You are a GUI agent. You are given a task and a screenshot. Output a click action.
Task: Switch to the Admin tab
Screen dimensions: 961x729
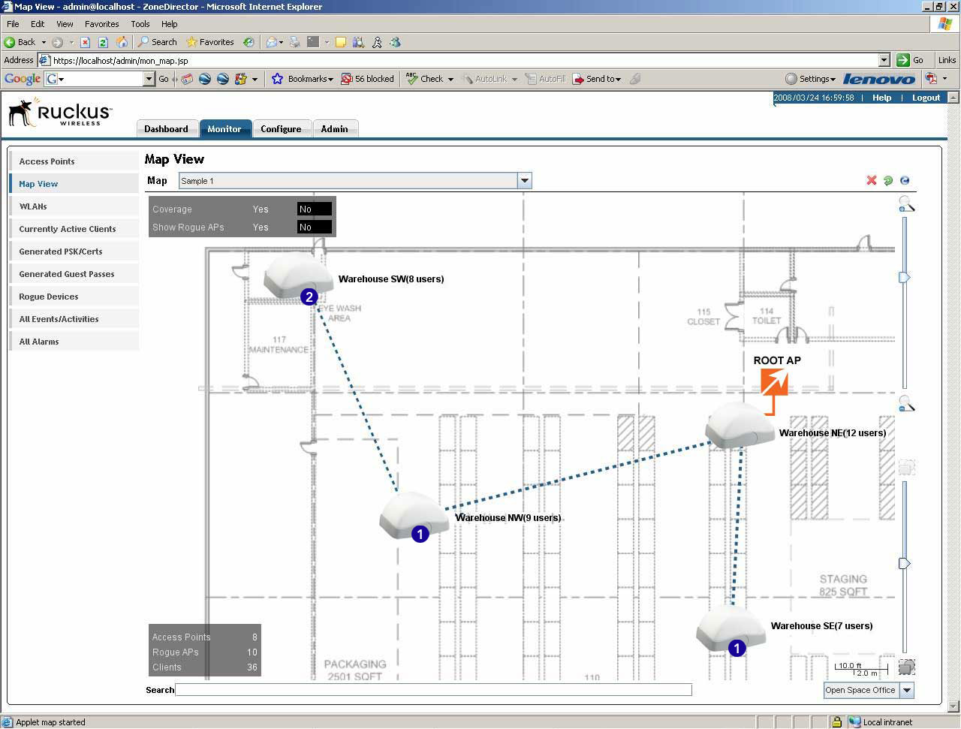tap(335, 129)
